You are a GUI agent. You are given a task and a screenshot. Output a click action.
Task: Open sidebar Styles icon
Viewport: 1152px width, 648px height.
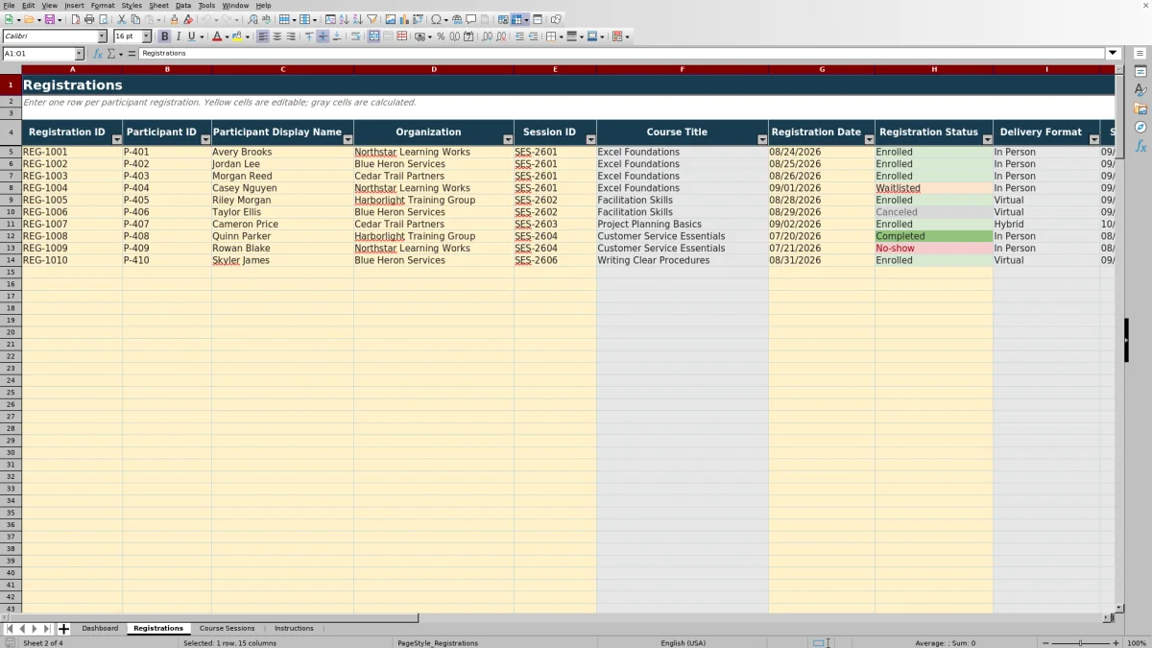pos(1140,89)
